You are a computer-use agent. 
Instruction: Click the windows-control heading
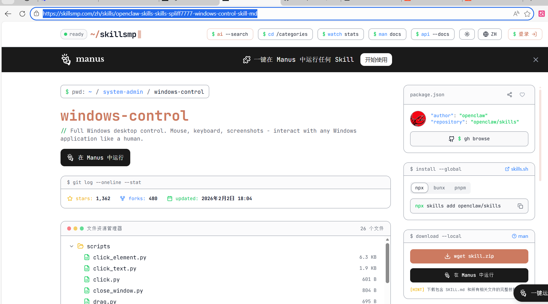pyautogui.click(x=125, y=116)
